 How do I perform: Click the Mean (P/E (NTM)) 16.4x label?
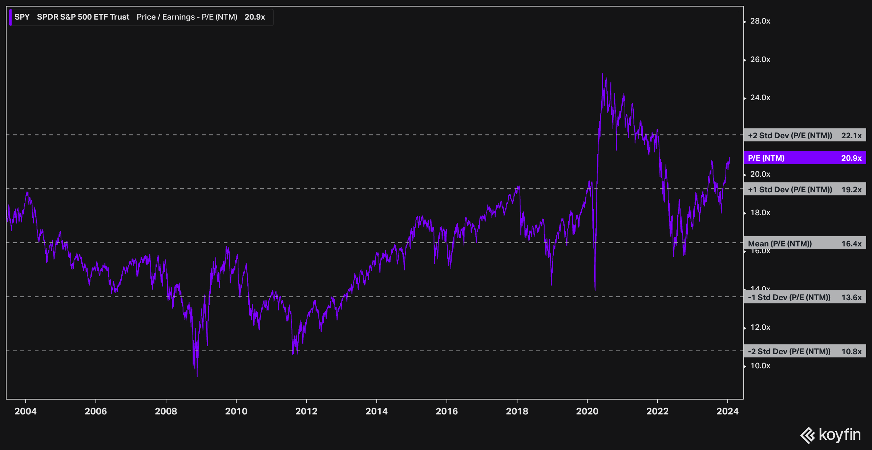[x=804, y=244]
